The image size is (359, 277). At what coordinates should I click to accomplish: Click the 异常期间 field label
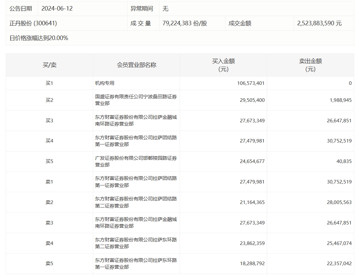(x=142, y=9)
